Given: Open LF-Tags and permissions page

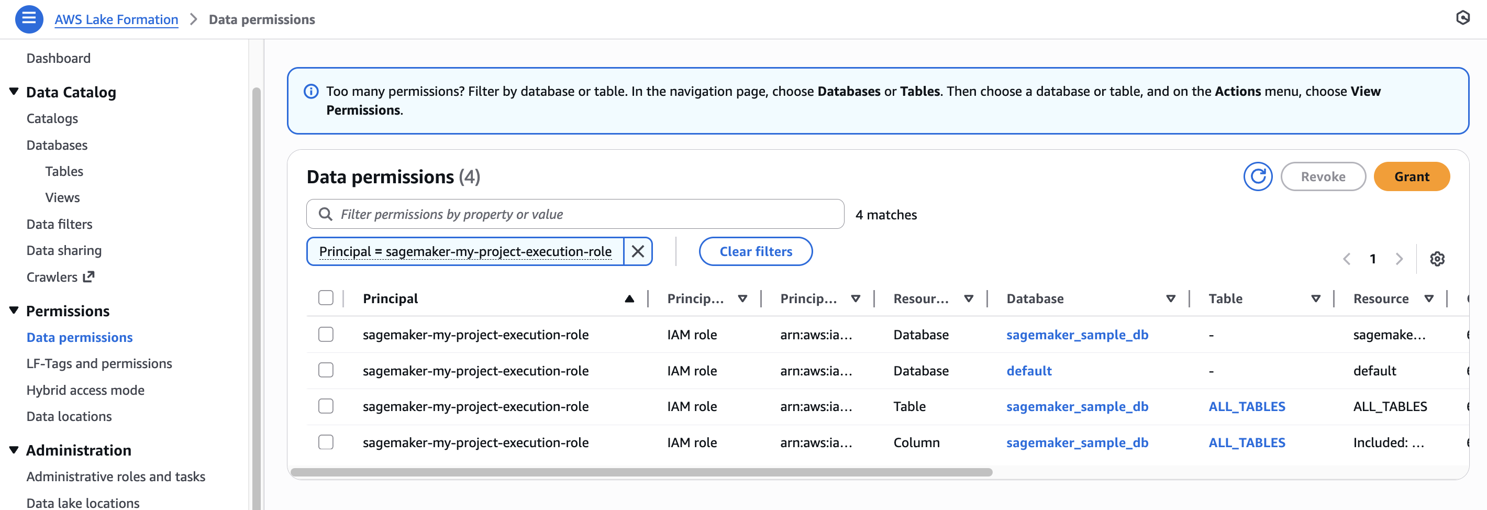Looking at the screenshot, I should 99,363.
